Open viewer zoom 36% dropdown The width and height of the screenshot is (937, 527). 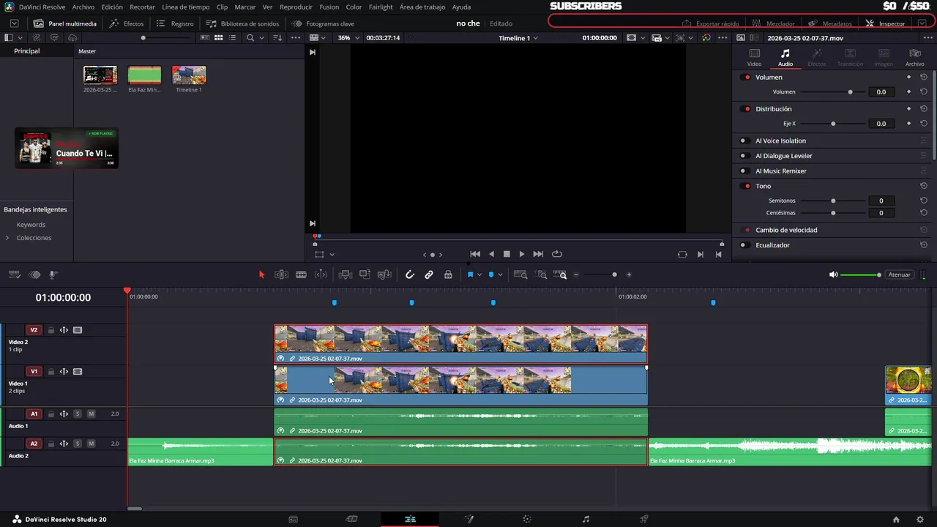347,37
